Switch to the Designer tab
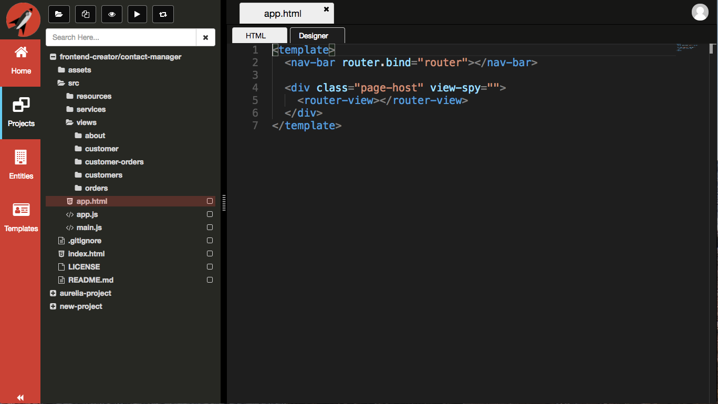 [317, 35]
